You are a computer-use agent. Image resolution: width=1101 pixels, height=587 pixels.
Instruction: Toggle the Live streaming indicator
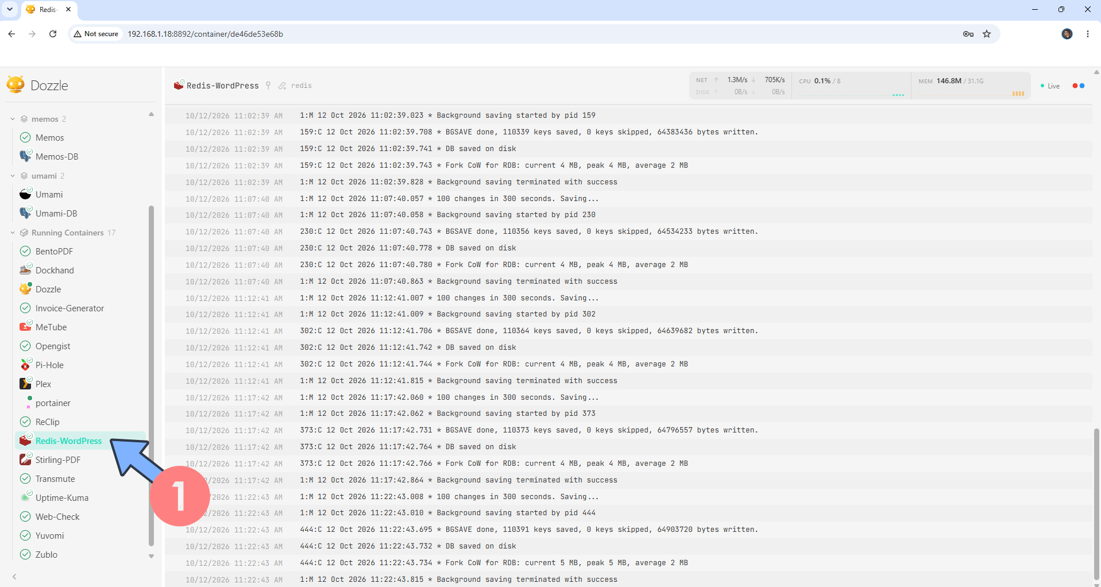[x=1050, y=86]
